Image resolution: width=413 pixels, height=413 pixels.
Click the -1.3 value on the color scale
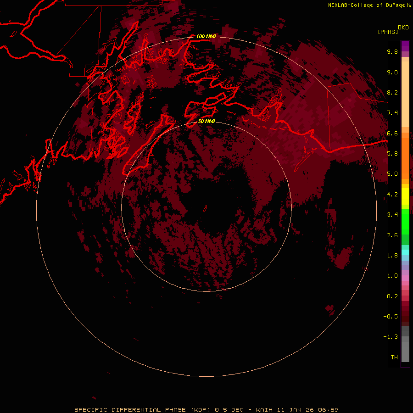coord(391,337)
